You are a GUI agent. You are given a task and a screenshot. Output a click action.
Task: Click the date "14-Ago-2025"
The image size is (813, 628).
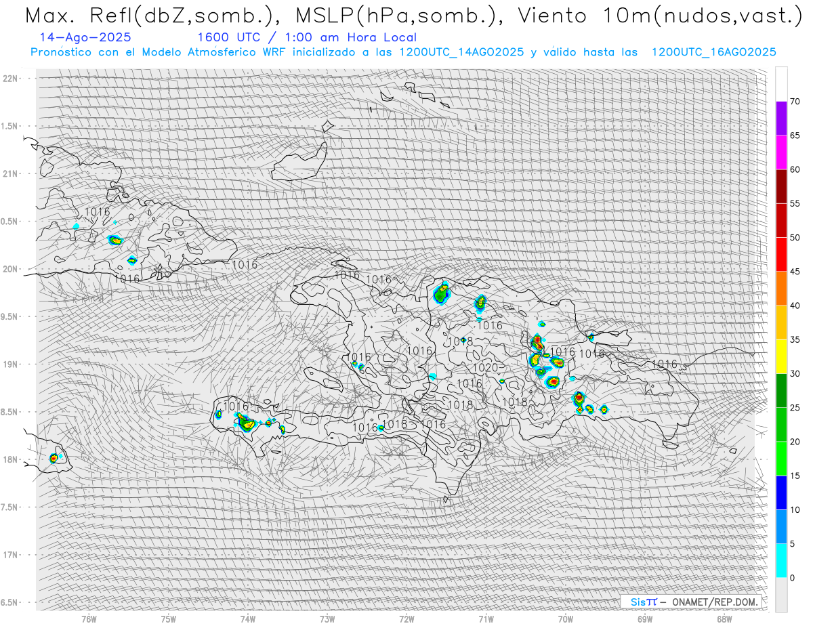(85, 38)
